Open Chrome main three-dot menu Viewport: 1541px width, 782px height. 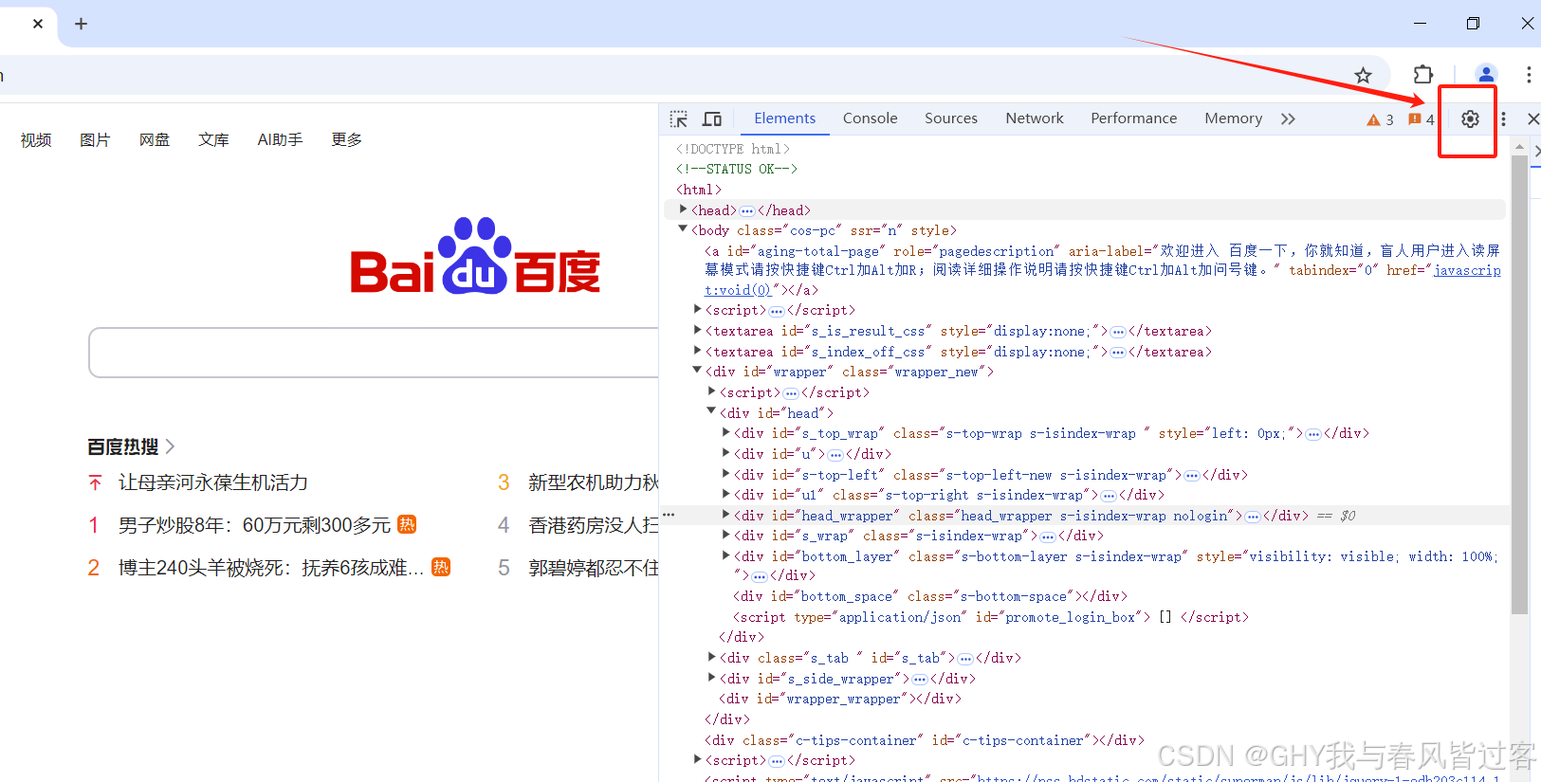coord(1529,74)
